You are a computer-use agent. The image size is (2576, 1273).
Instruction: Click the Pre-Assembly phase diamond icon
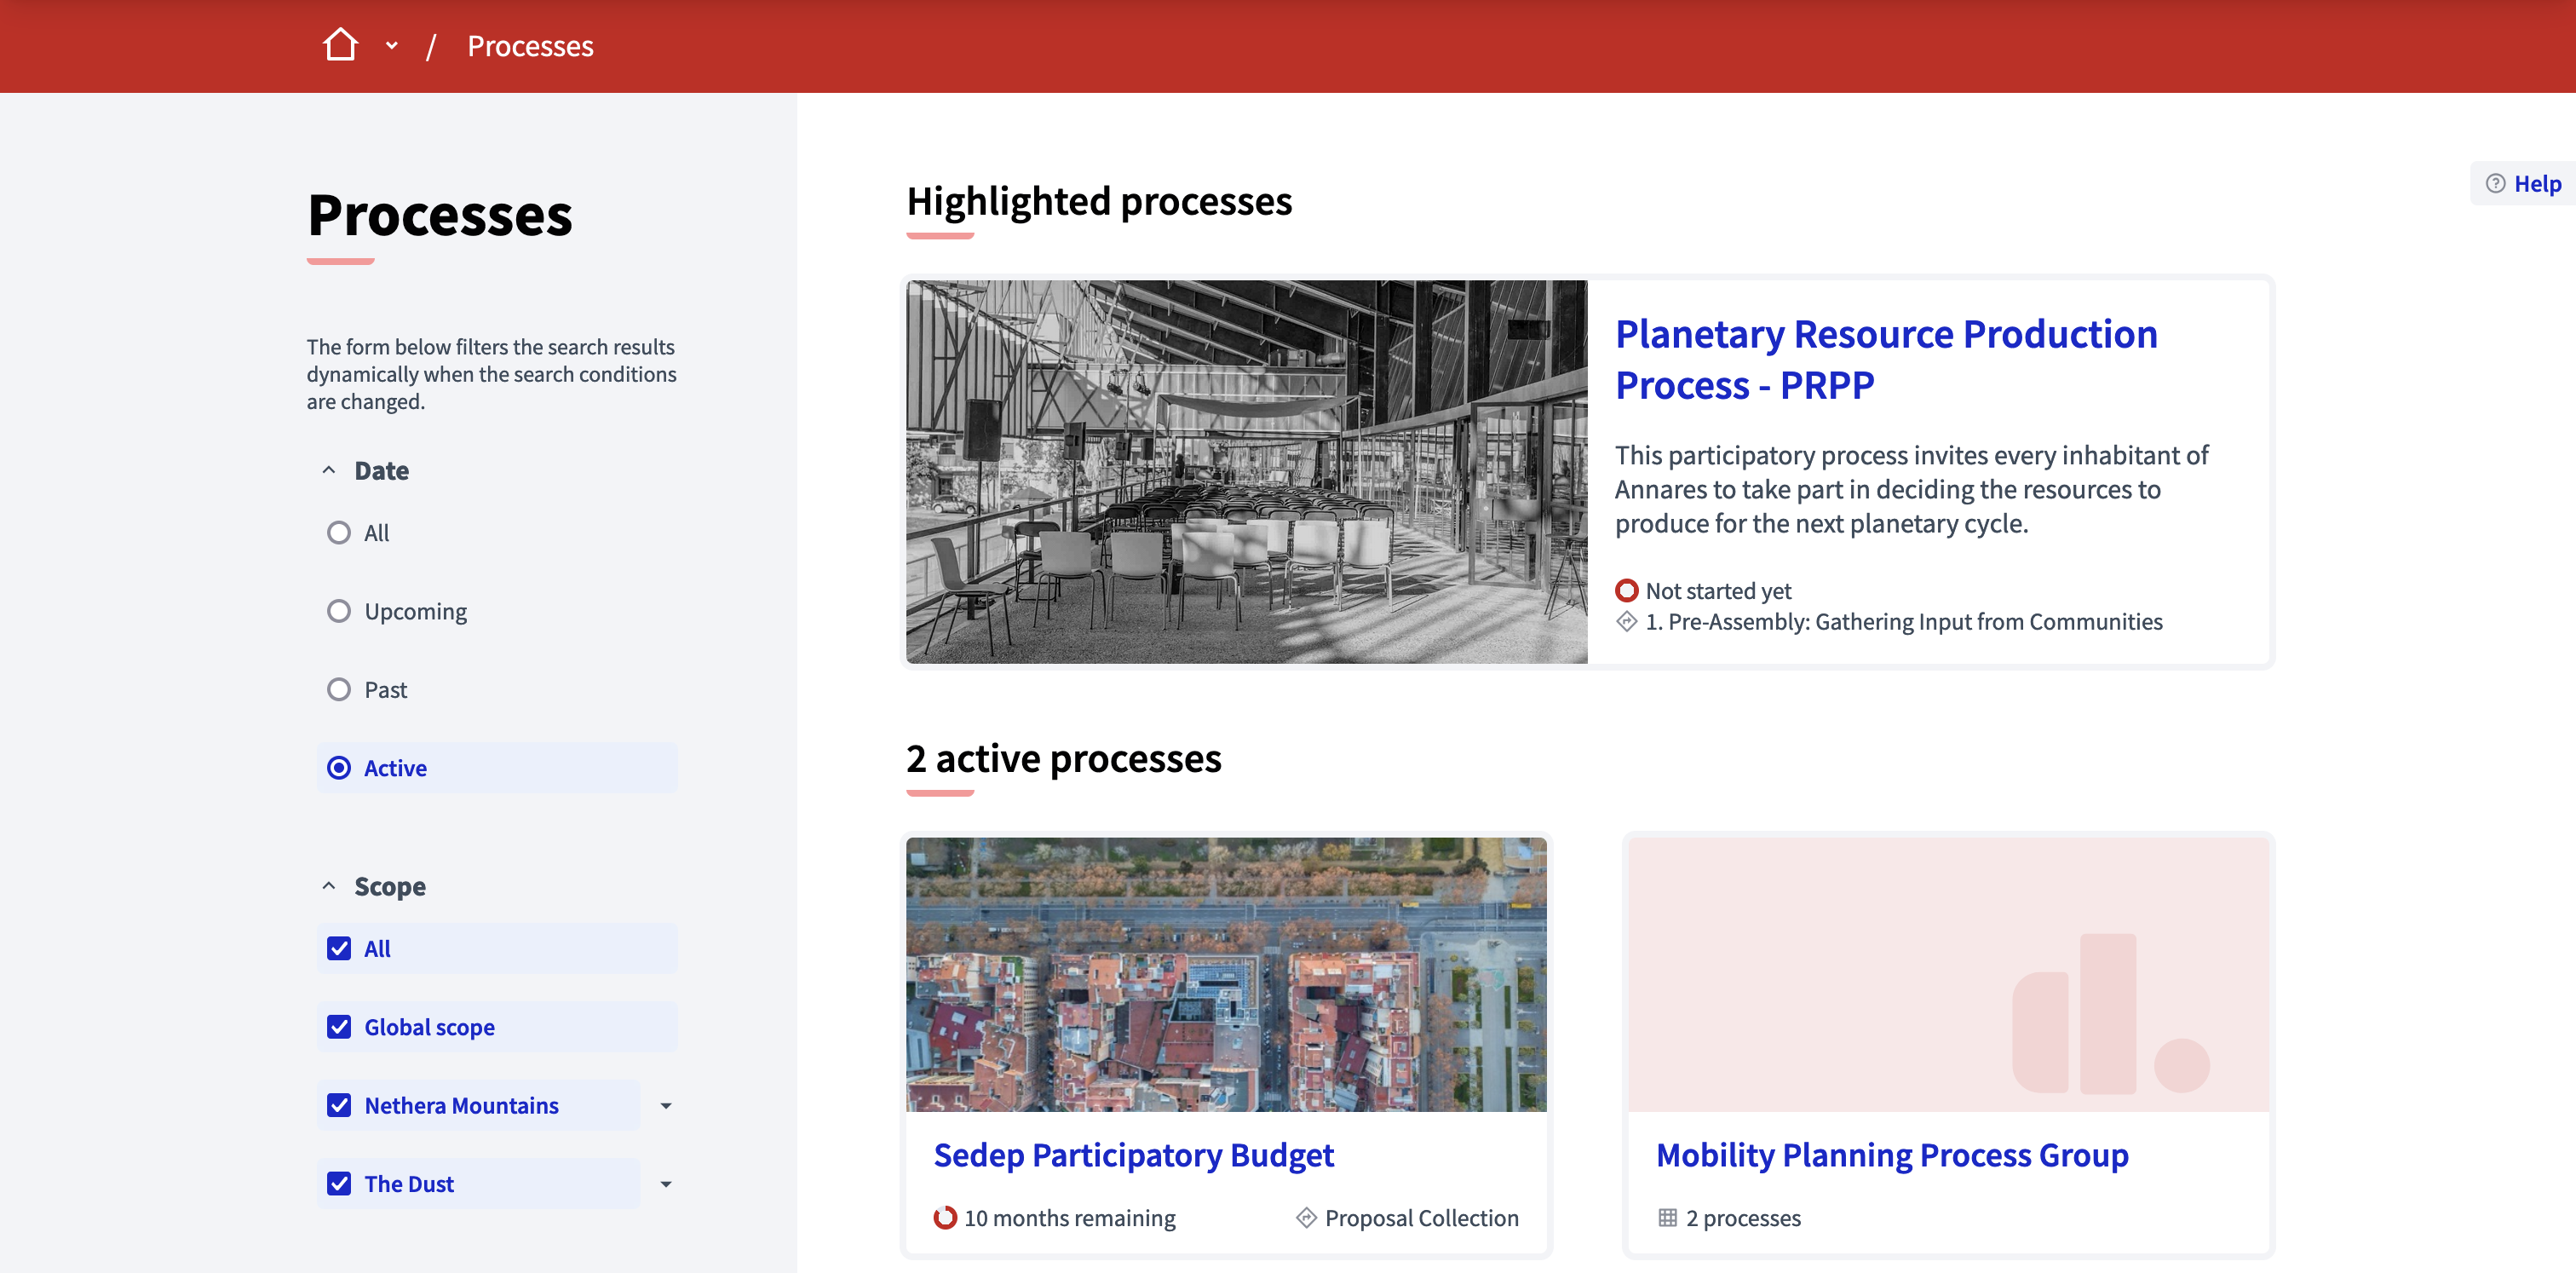(x=1627, y=622)
